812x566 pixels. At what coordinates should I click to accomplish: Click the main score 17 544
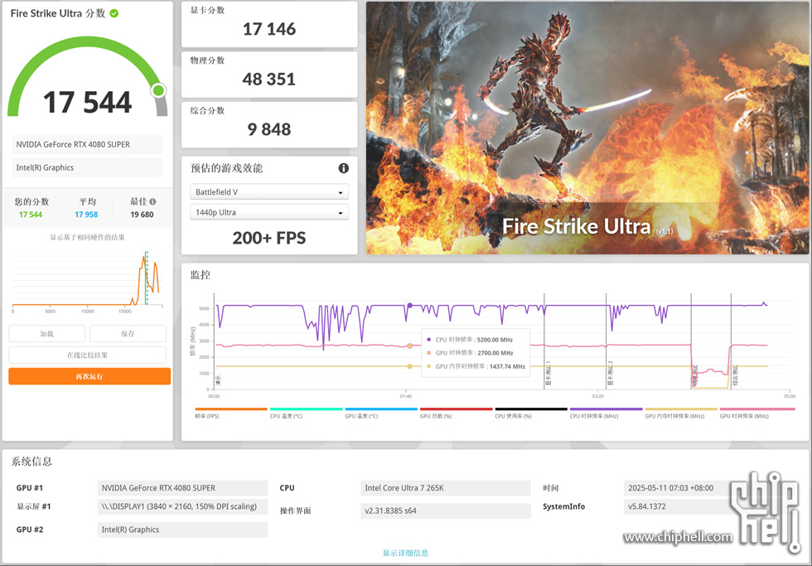pos(88,102)
